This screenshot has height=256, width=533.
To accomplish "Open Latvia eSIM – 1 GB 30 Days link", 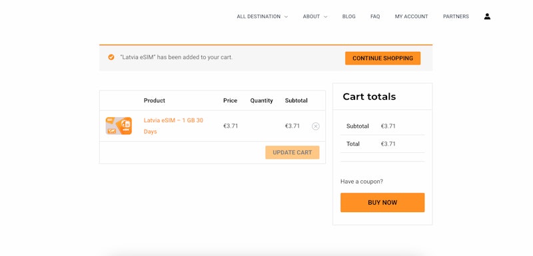I will click(173, 126).
